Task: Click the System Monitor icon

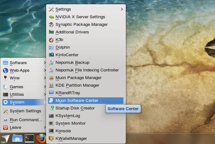Action: (x=51, y=123)
